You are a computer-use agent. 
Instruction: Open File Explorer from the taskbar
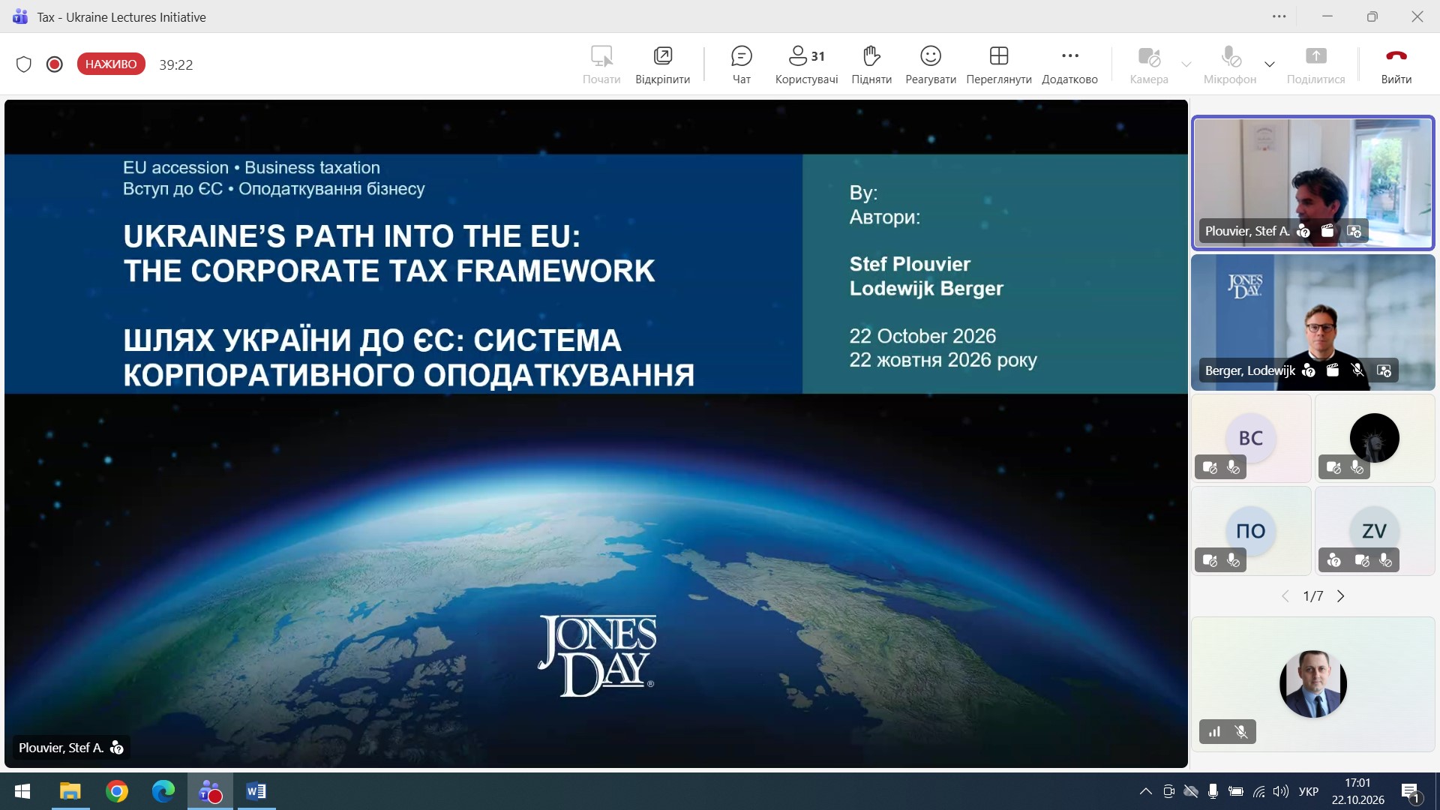click(70, 791)
